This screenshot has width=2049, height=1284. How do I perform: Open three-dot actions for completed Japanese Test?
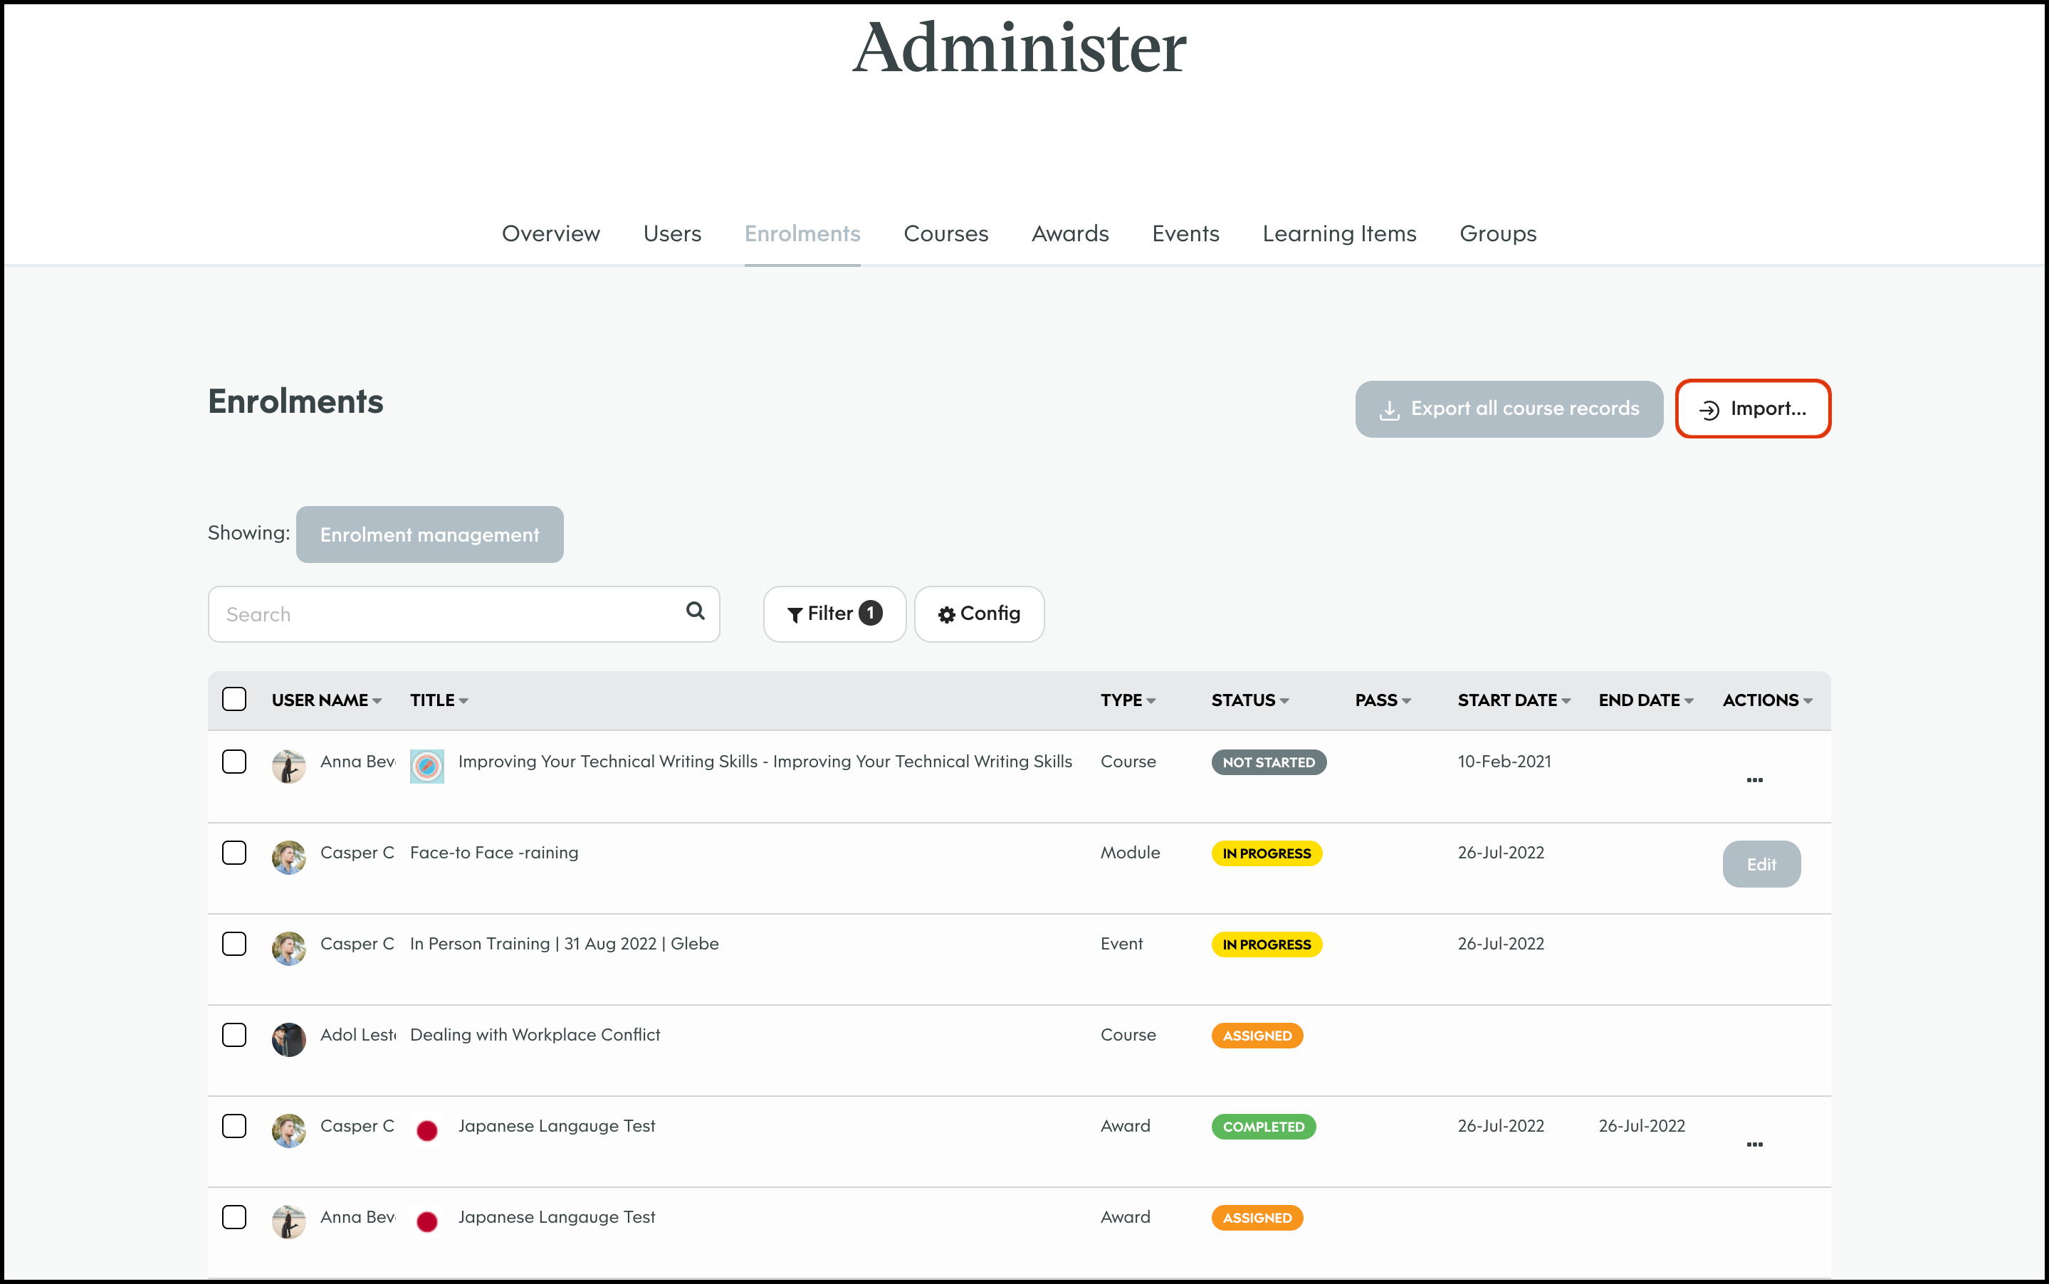pos(1754,1144)
